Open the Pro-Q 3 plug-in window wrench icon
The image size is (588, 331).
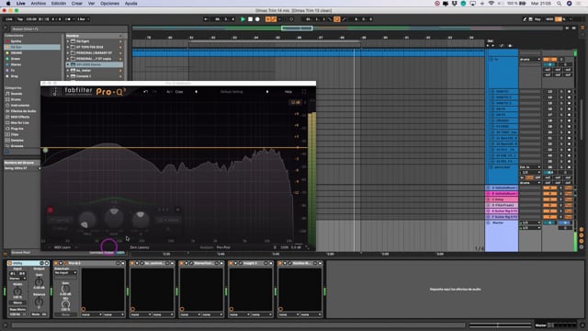(x=65, y=263)
